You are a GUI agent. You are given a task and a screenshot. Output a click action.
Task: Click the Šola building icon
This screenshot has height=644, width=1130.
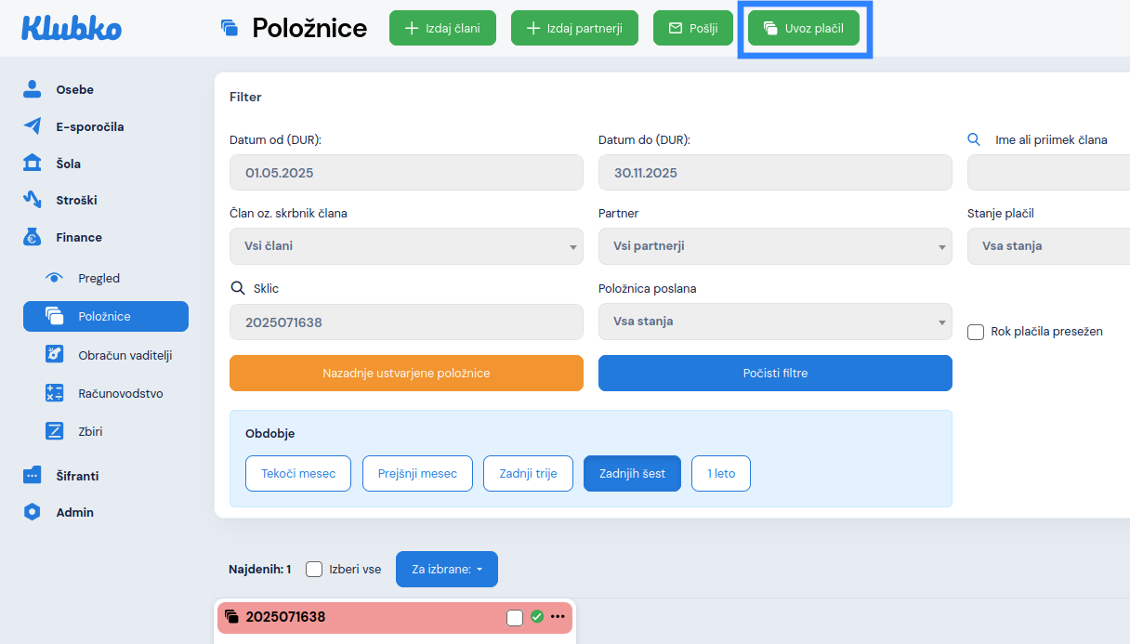point(33,164)
